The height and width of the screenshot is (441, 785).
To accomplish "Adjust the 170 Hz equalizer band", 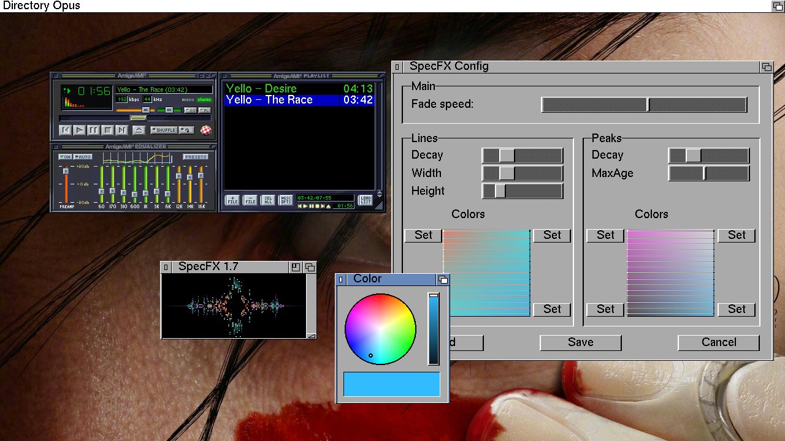I will point(112,184).
